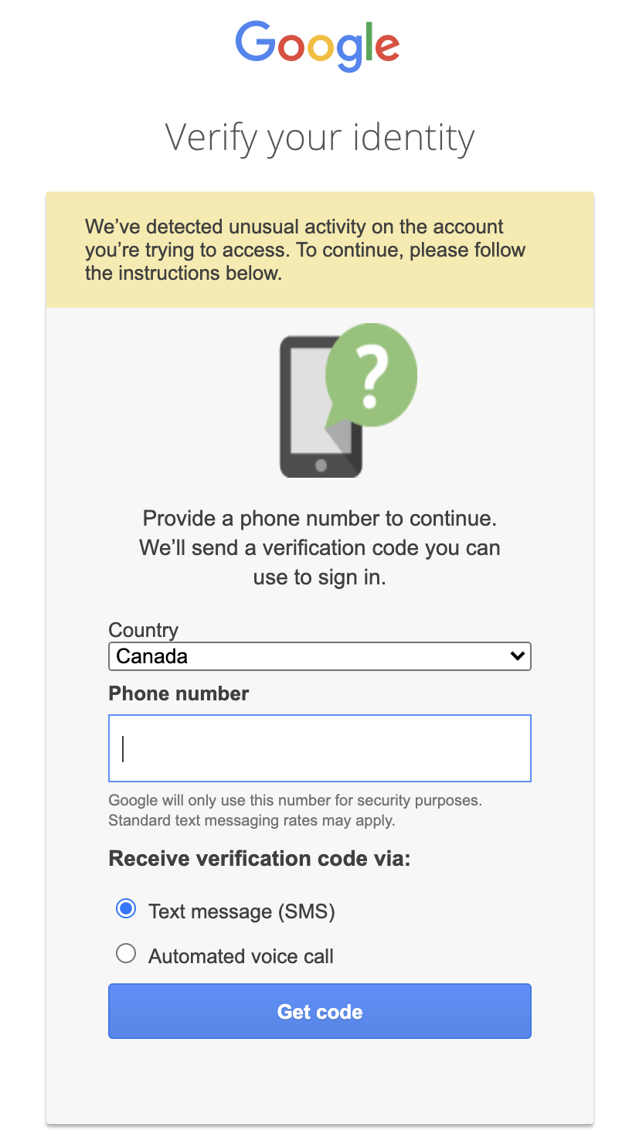Click the Country label above the selector
Viewport: 629px width, 1141px height.
[143, 630]
